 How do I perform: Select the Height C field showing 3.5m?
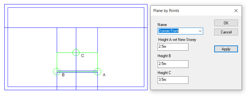(173, 80)
